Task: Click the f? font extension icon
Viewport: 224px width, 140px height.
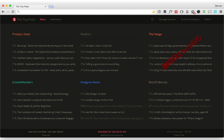Action: coord(170,12)
